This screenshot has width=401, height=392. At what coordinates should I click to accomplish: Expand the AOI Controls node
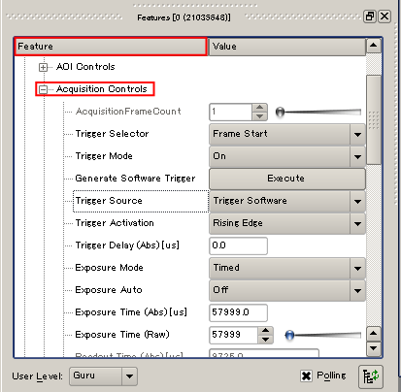(x=43, y=67)
